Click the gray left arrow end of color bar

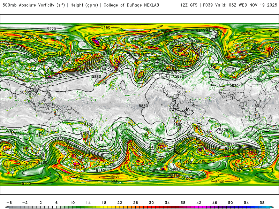pos(6,207)
